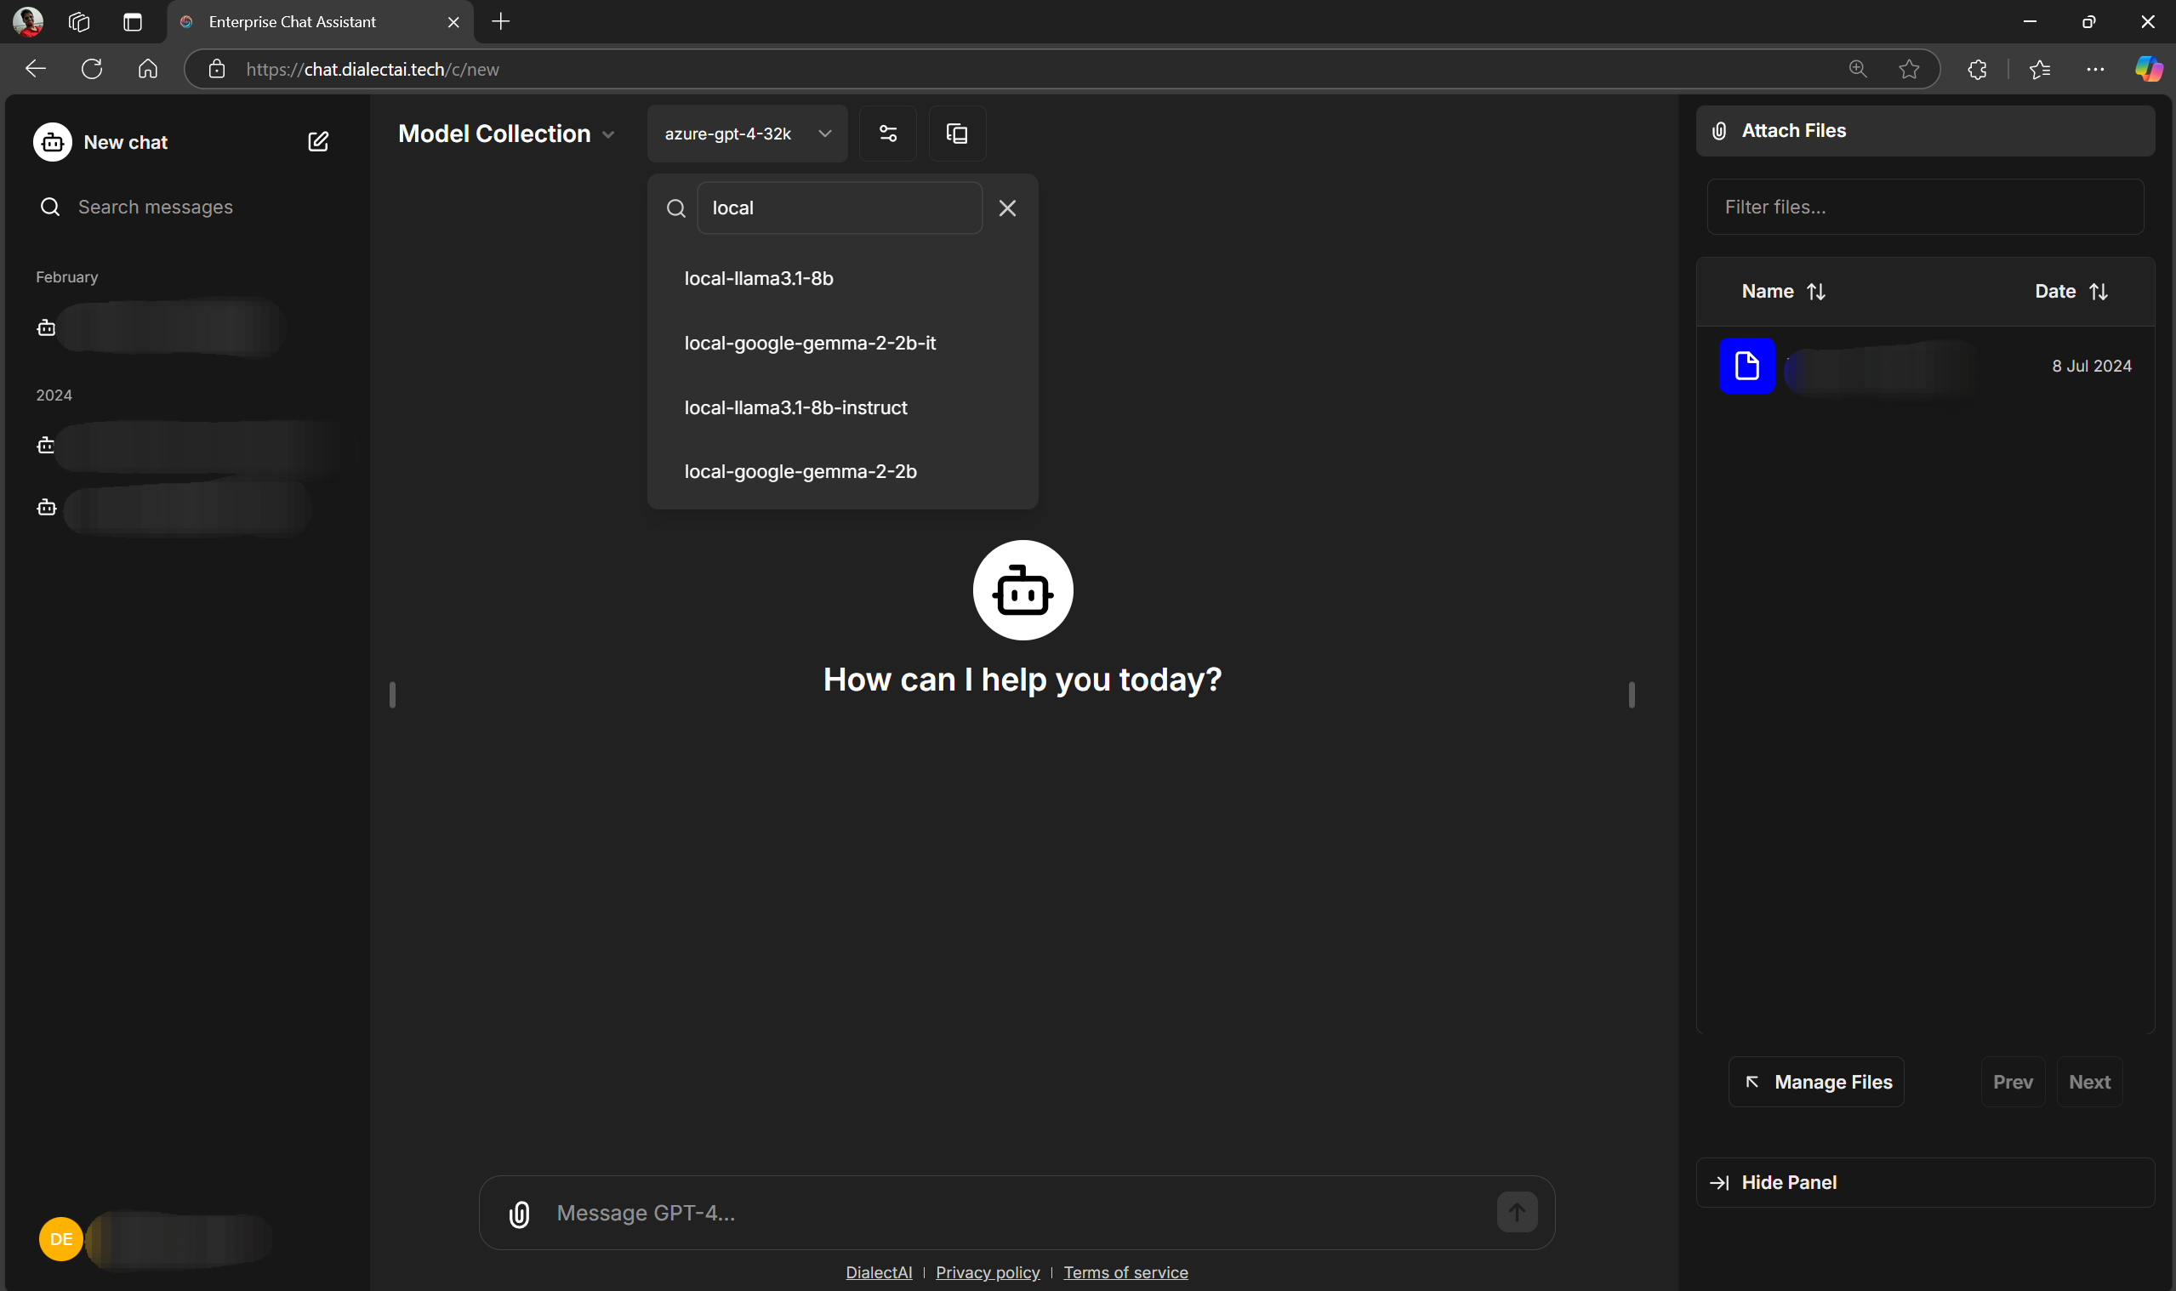This screenshot has height=1291, width=2176.
Task: Open the Terms of service link
Action: click(x=1125, y=1273)
